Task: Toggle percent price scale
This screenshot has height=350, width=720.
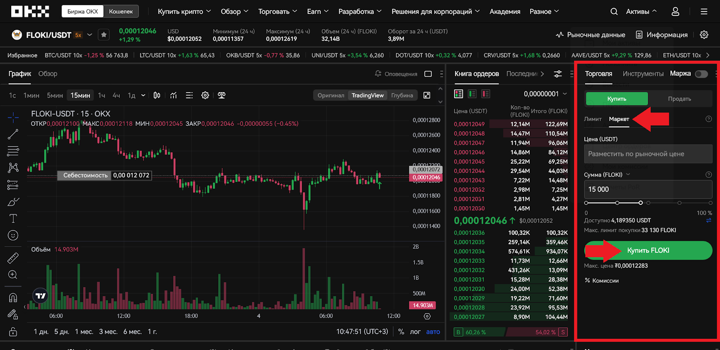Action: (401, 332)
